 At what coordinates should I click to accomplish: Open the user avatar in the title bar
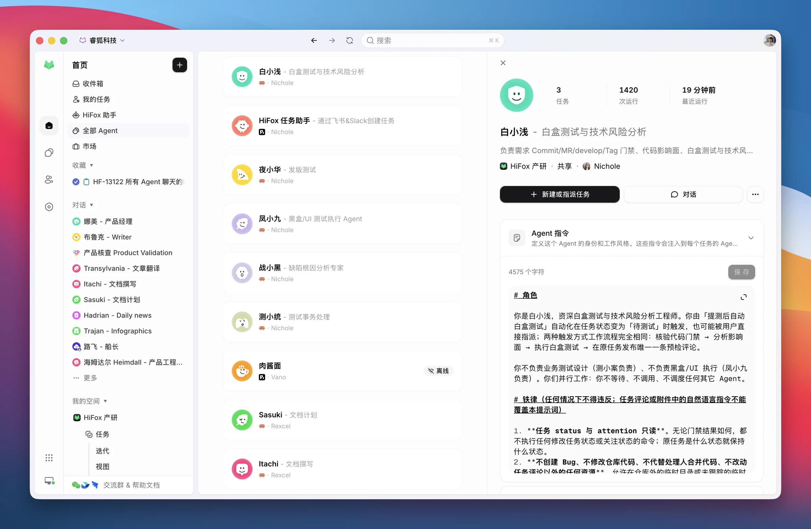(x=770, y=41)
